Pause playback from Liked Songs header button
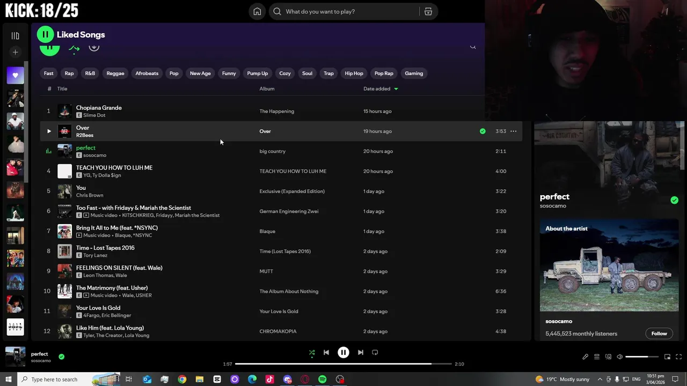Viewport: 687px width, 386px height. [x=45, y=35]
